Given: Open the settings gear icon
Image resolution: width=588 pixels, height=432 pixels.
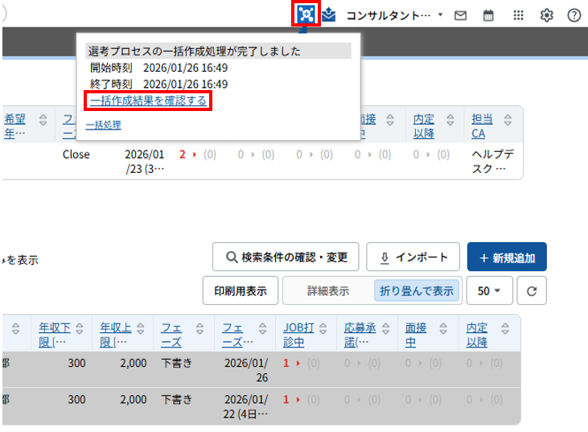Looking at the screenshot, I should (547, 15).
